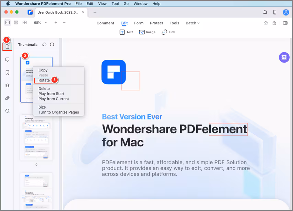293x211 pixels.
Task: Select the page 2 thumbnail
Action: (x=36, y=138)
